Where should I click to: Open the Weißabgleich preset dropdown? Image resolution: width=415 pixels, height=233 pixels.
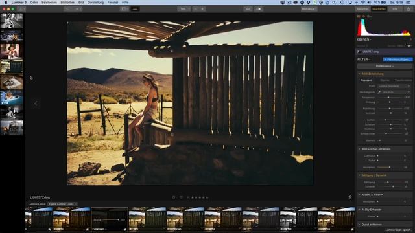click(x=396, y=92)
